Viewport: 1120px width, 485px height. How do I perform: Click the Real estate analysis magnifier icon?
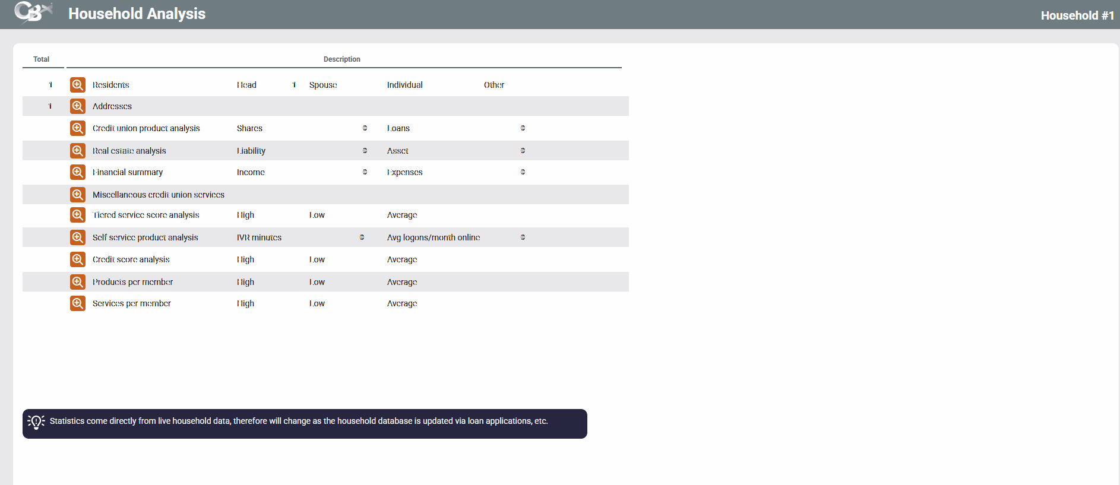coord(78,151)
